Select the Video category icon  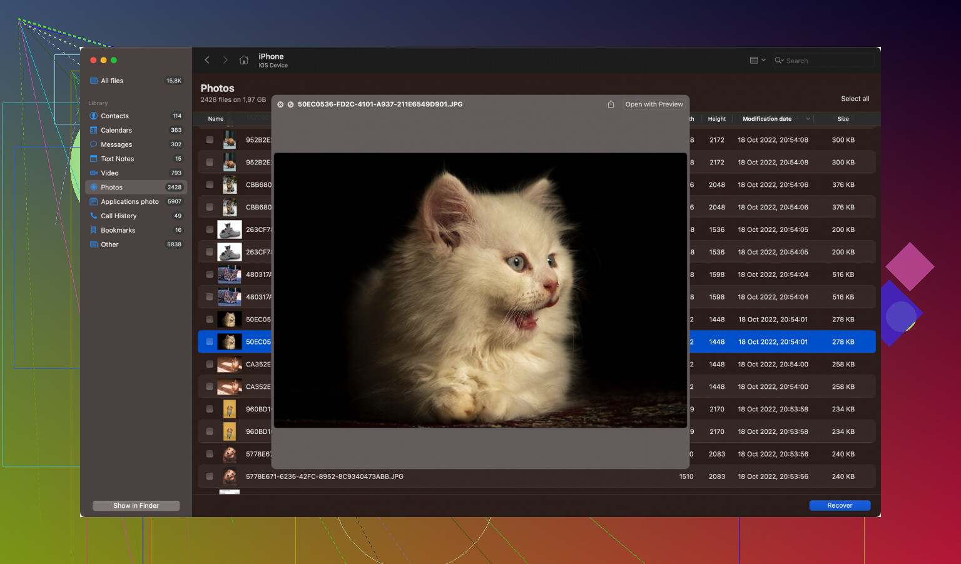[94, 173]
